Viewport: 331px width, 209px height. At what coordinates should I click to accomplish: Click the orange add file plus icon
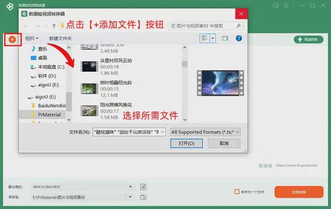tap(12, 39)
